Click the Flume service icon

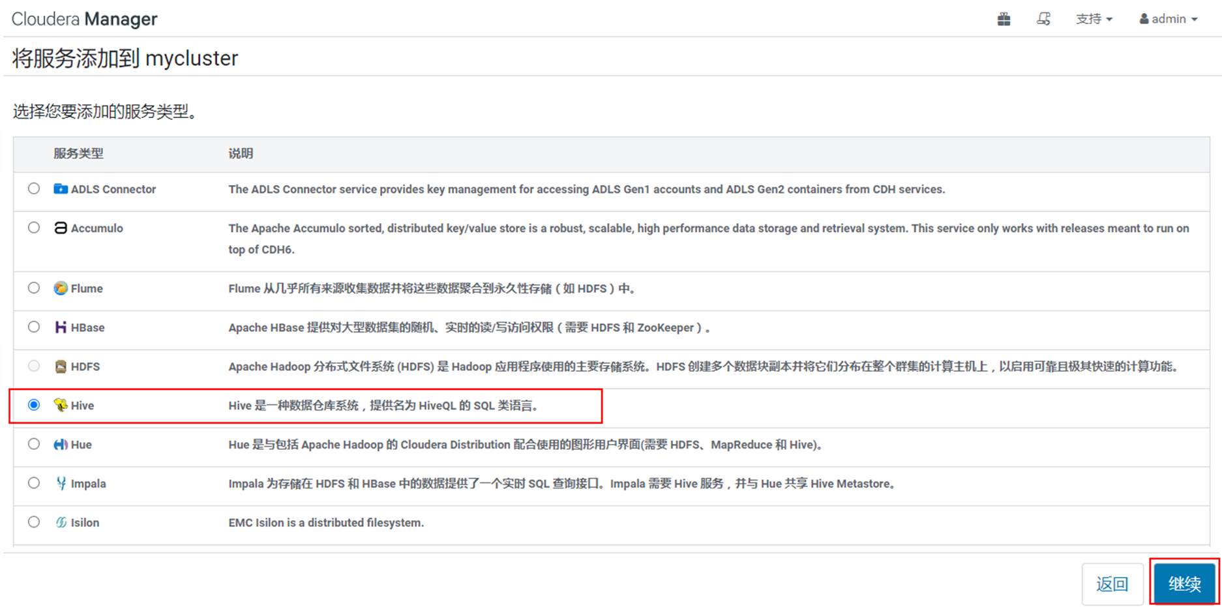pyautogui.click(x=61, y=288)
